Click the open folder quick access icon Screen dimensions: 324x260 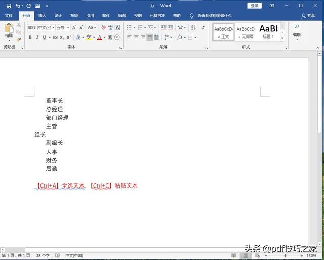click(x=37, y=6)
